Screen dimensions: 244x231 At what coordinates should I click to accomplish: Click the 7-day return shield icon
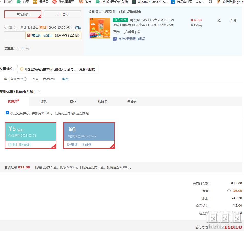tap(115, 39)
